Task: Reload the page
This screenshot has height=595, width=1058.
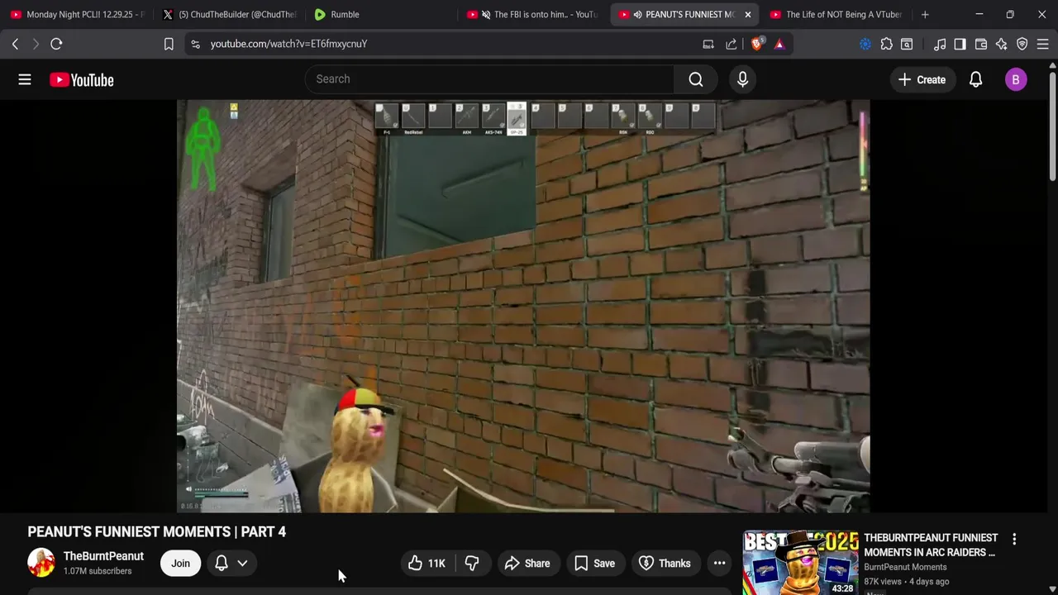Action: [x=56, y=44]
